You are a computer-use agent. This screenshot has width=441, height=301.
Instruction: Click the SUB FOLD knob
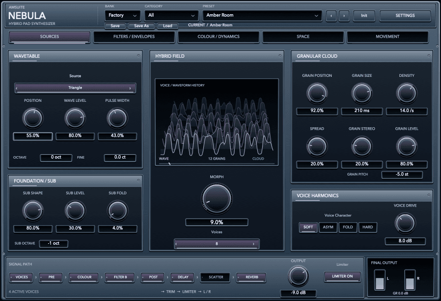click(118, 210)
